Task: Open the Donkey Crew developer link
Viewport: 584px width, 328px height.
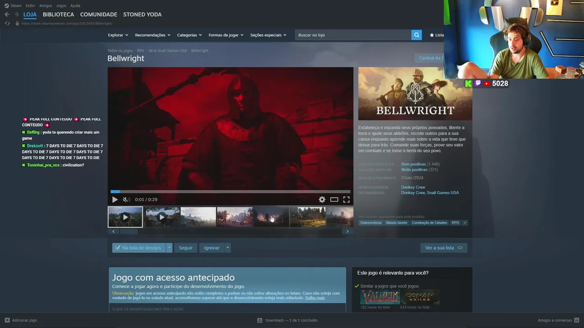Action: click(x=413, y=187)
